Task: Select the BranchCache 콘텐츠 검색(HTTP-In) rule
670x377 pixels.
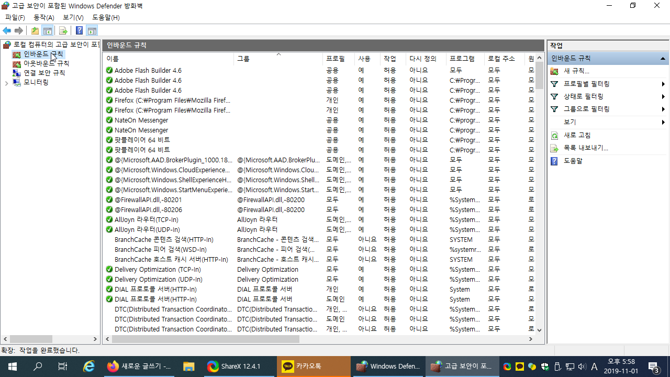Action: [164, 239]
